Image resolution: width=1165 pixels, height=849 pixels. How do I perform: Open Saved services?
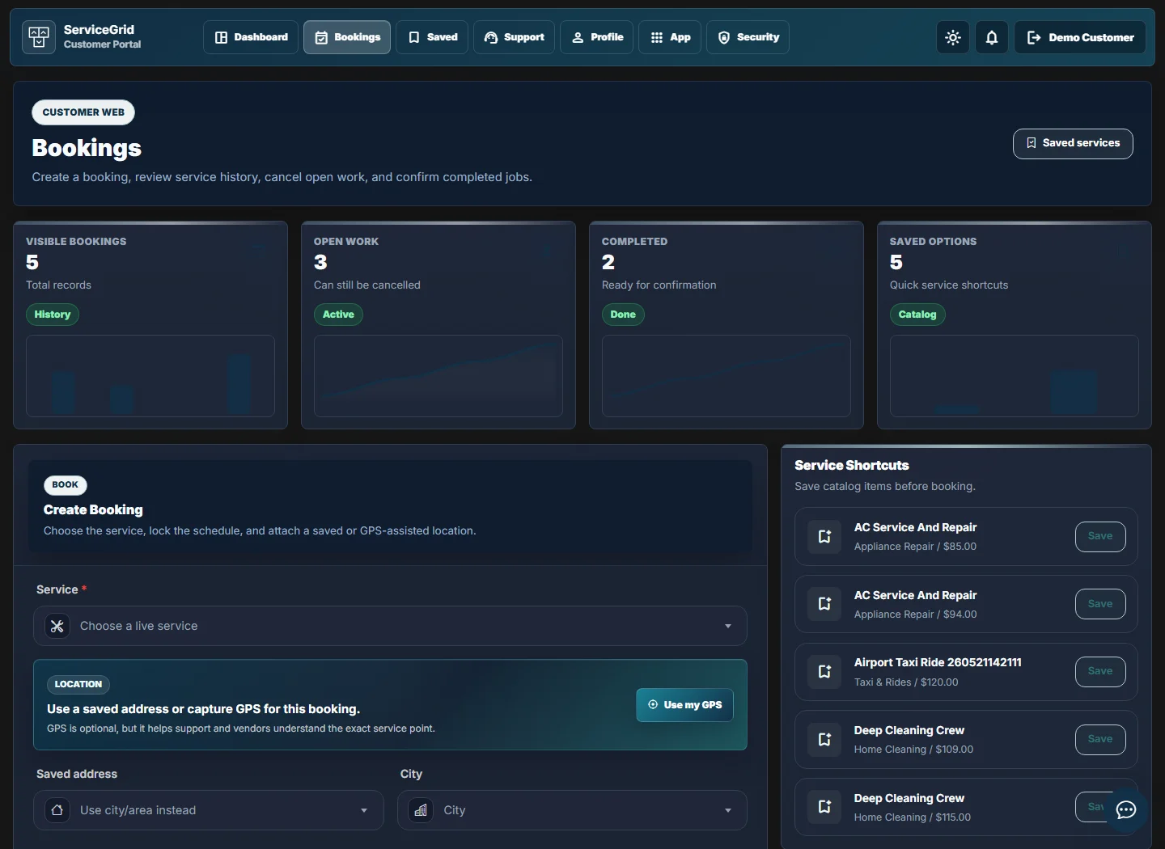click(x=1073, y=143)
